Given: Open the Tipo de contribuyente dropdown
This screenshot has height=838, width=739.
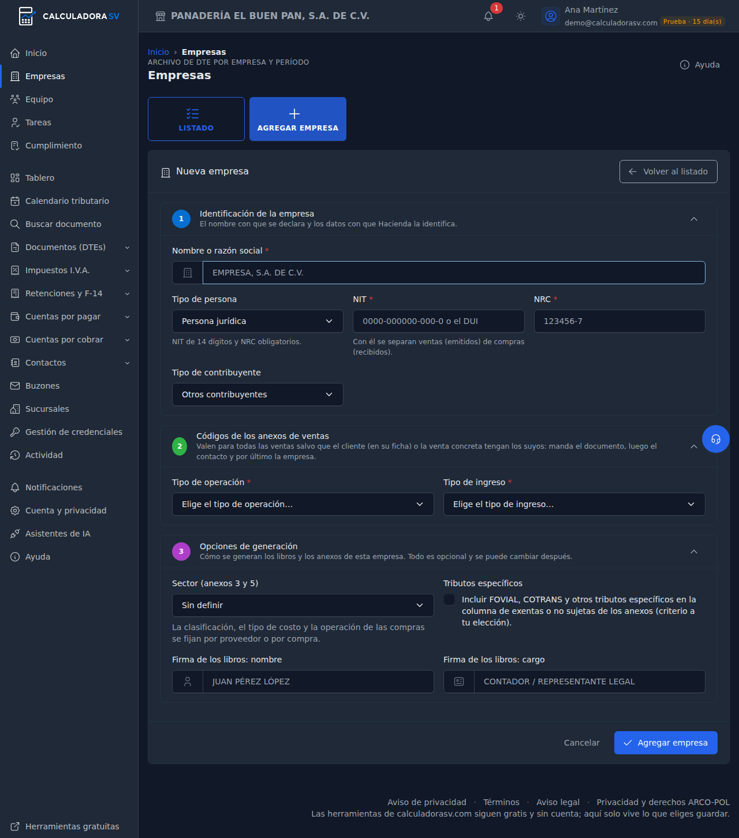Looking at the screenshot, I should 257,394.
